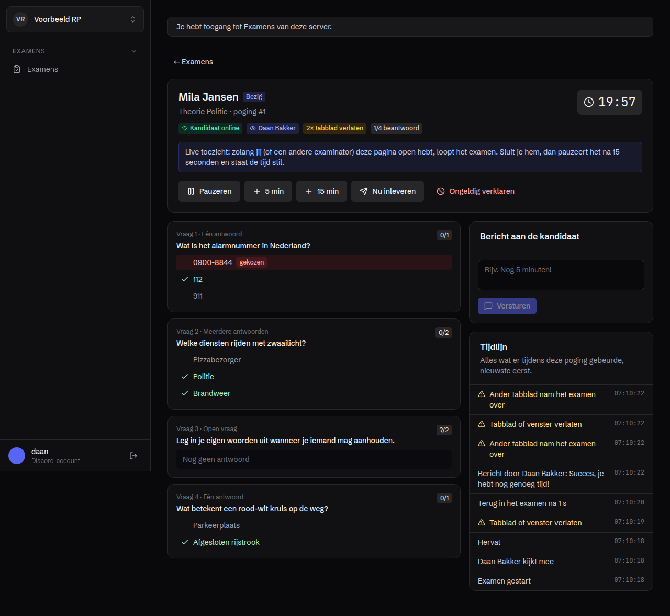
Task: Collapse the EXAMENS sidebar section
Action: 75,51
